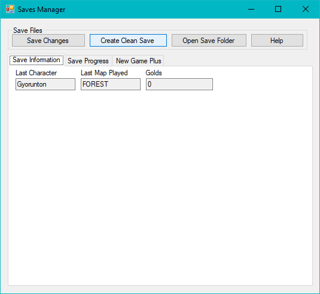
Task: Close the Saves Manager window
Action: [x=306, y=9]
